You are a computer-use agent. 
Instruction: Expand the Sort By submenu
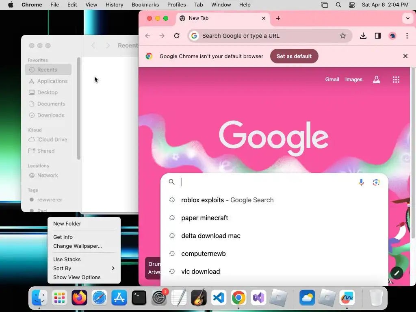click(84, 268)
